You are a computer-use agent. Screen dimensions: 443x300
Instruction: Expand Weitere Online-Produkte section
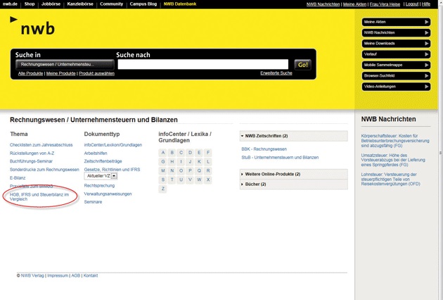point(243,174)
